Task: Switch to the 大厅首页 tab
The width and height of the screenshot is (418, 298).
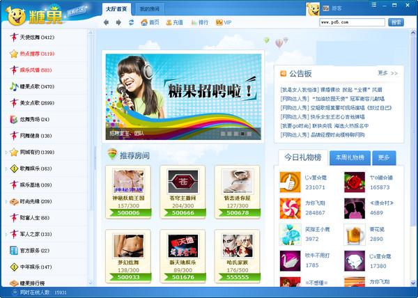Action: [116, 9]
